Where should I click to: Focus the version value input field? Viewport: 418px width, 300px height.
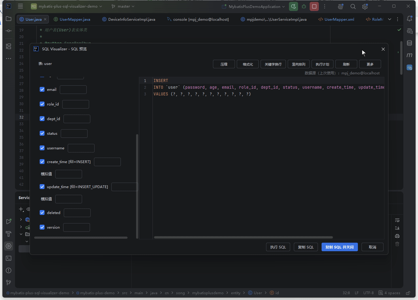pos(76,228)
